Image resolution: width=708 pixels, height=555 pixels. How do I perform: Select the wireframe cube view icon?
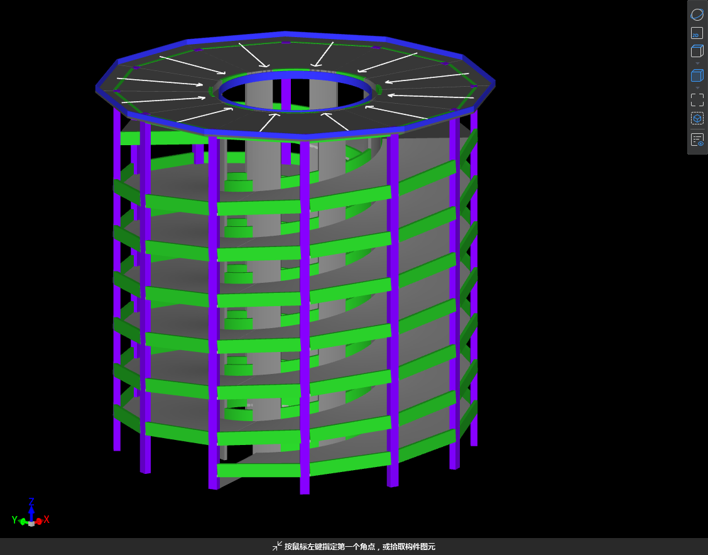click(697, 52)
